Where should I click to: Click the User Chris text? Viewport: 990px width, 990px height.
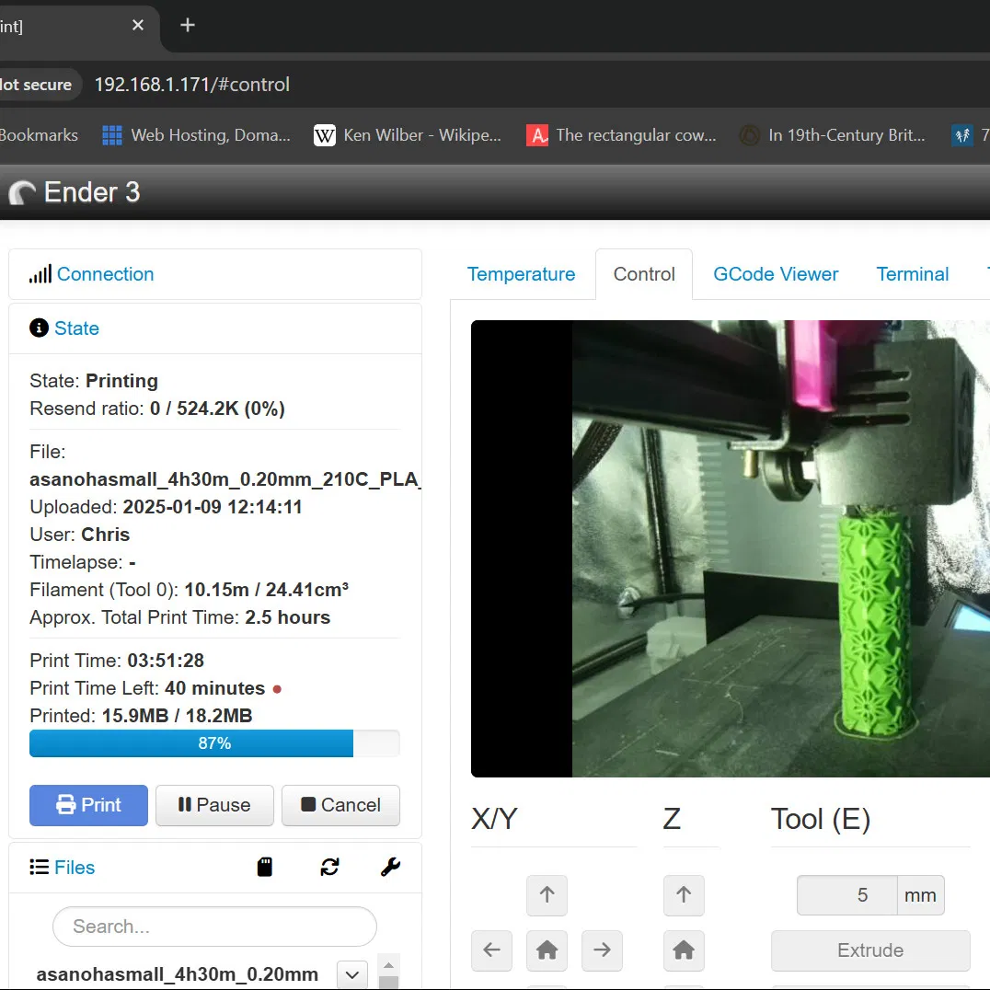79,535
